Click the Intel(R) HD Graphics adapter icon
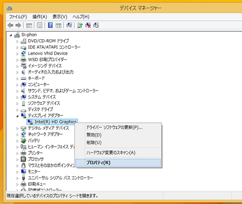Viewport: 242px width, 204px height. (30, 122)
